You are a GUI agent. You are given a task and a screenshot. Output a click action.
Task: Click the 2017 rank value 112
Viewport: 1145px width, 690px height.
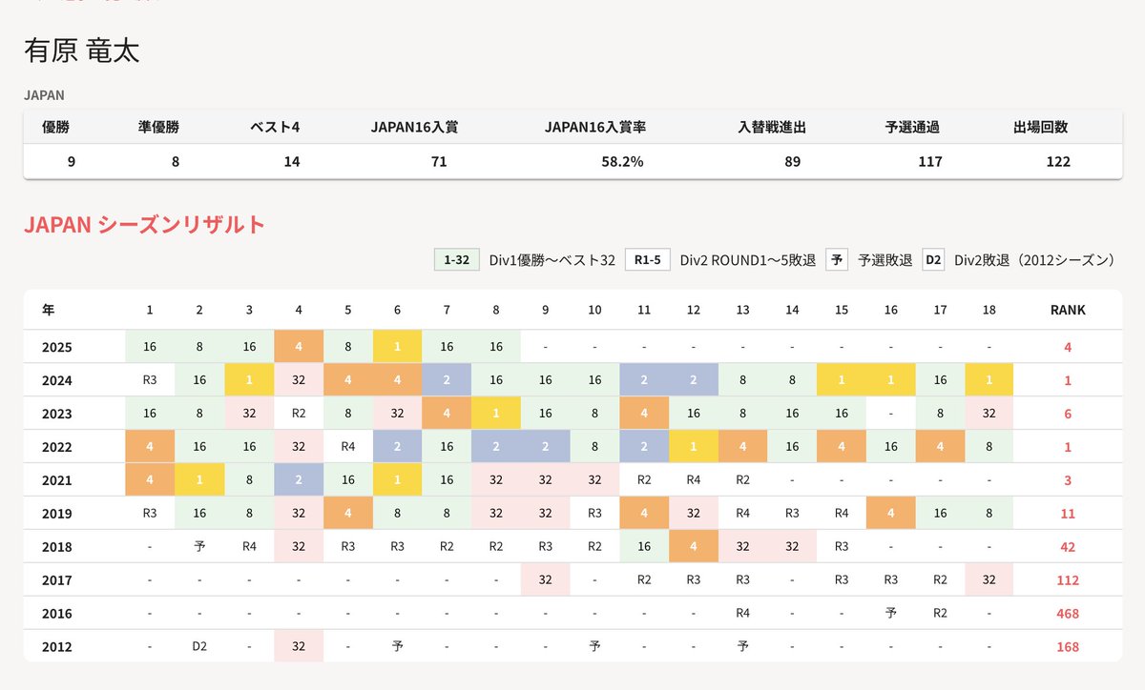point(1068,580)
